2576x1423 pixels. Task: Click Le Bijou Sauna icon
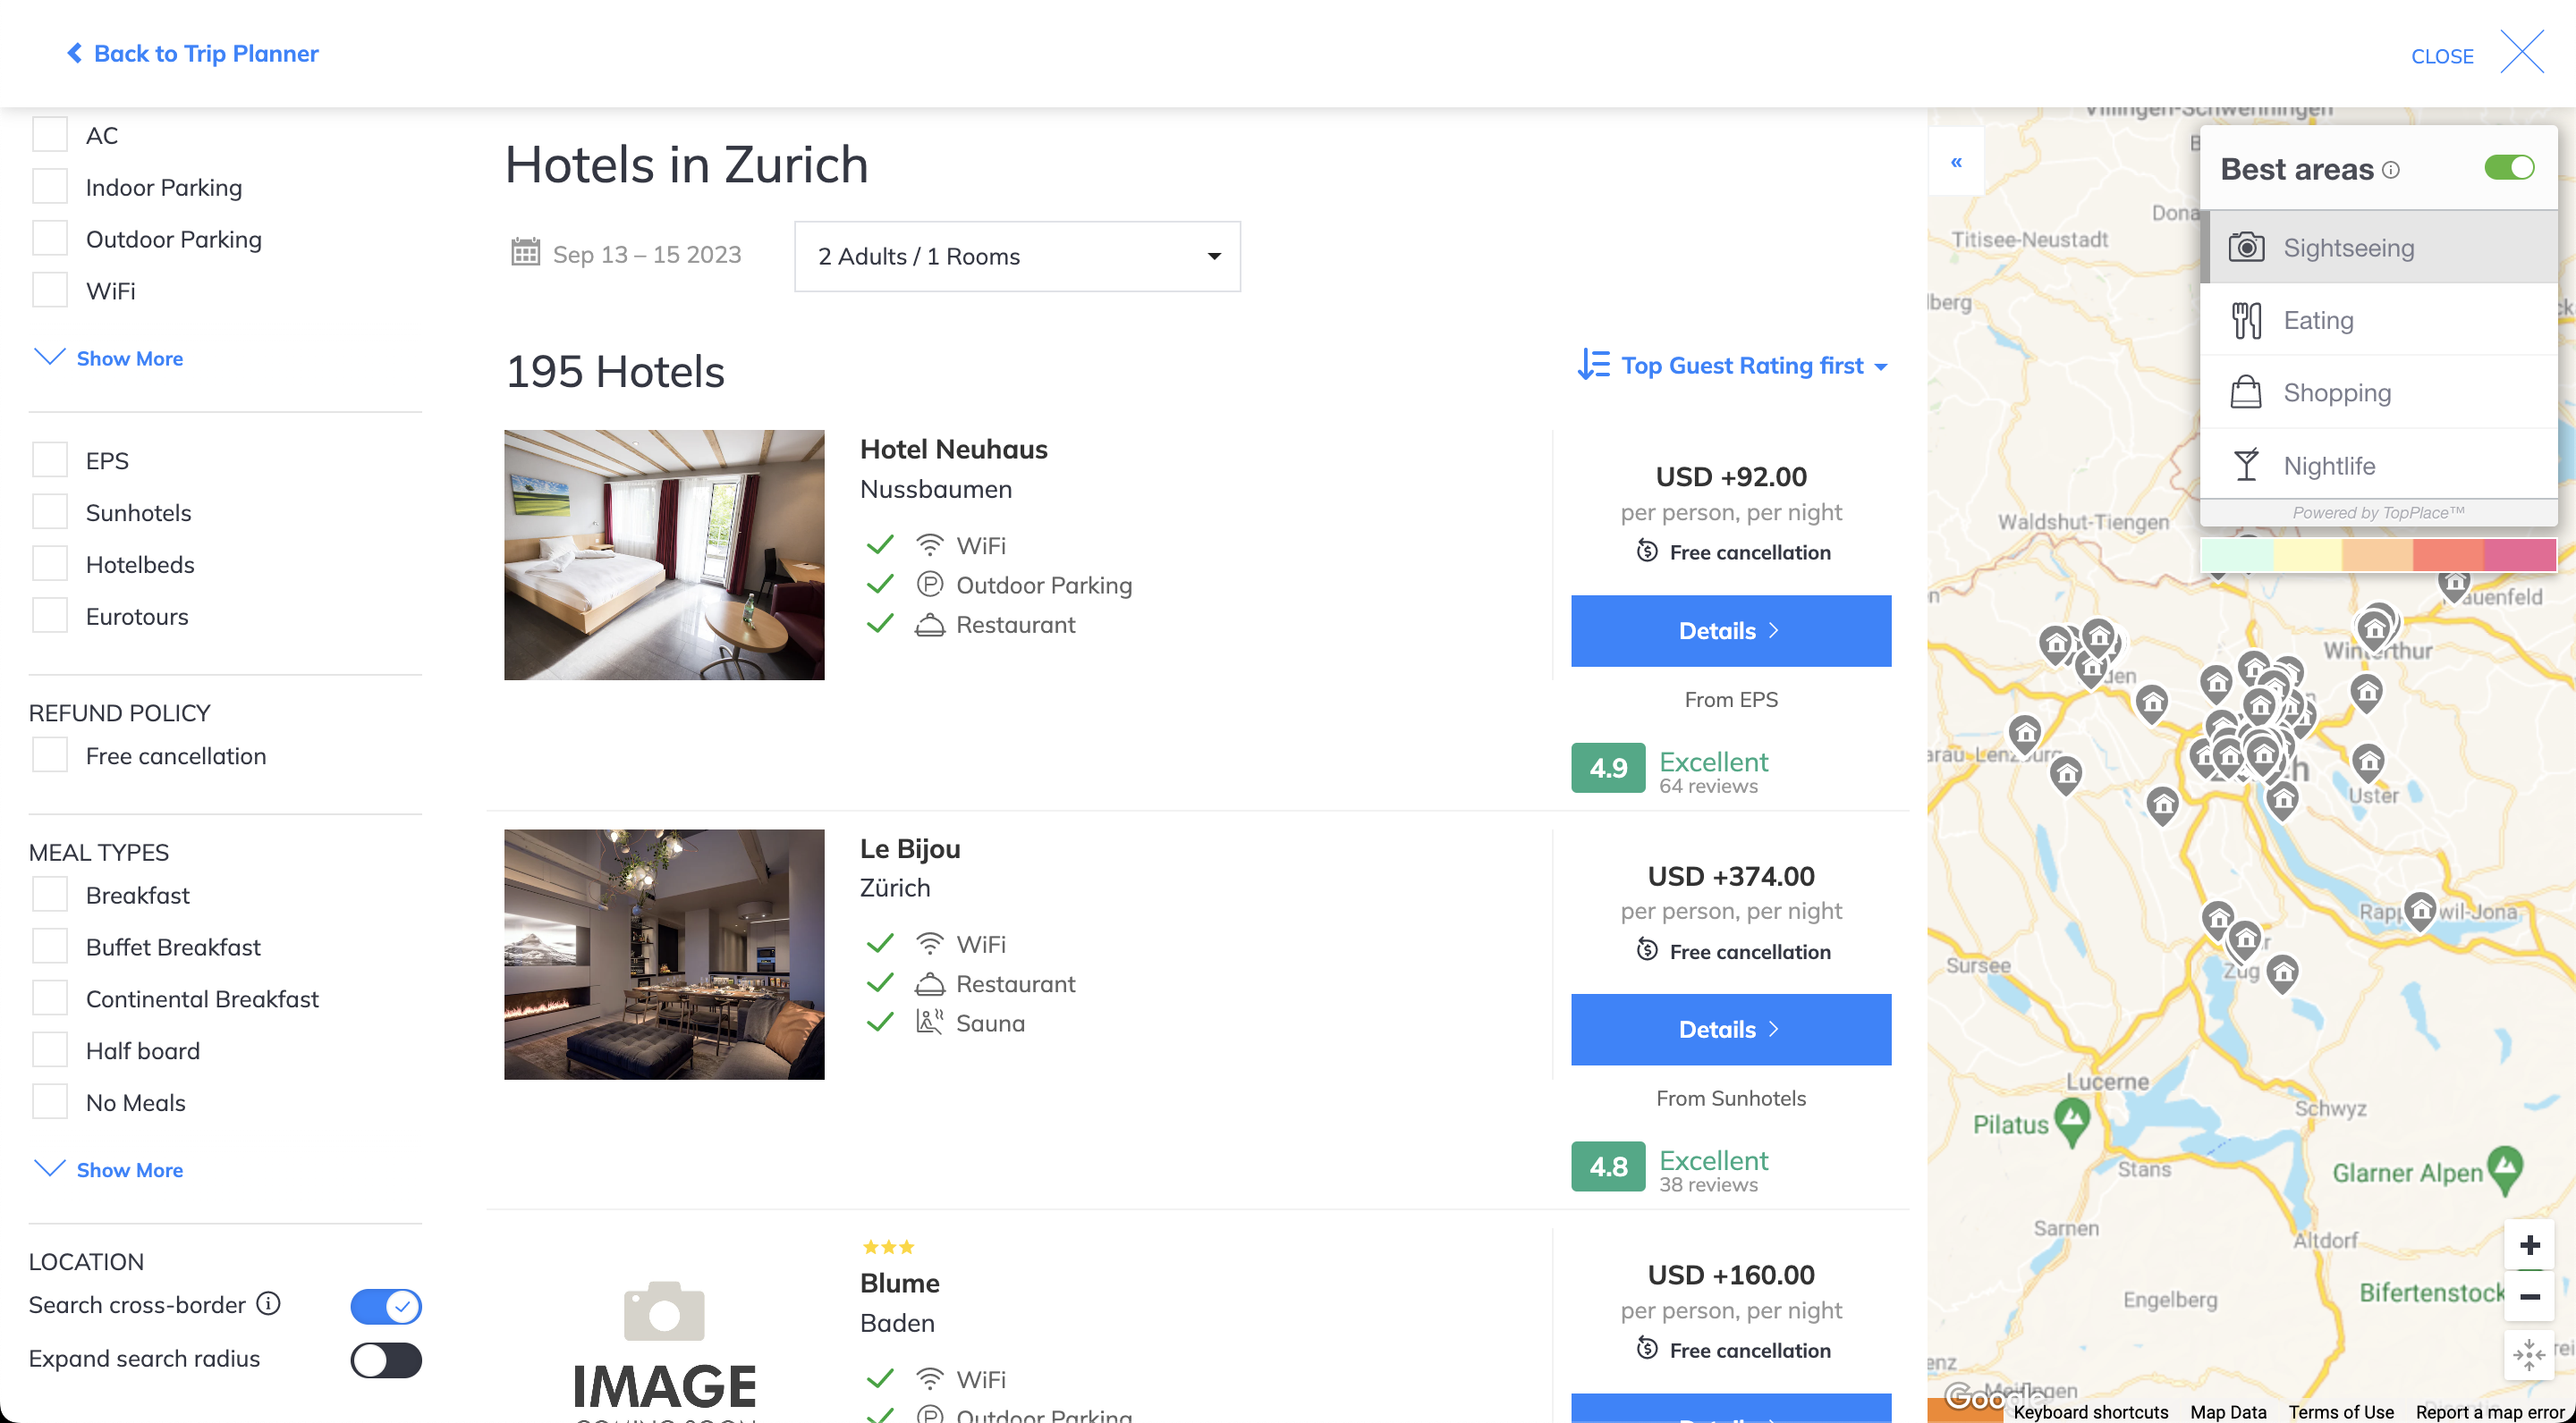pos(929,1023)
